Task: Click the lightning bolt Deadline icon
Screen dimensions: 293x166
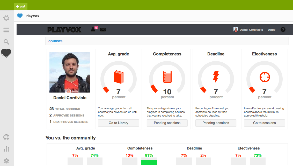Action: click(216, 77)
